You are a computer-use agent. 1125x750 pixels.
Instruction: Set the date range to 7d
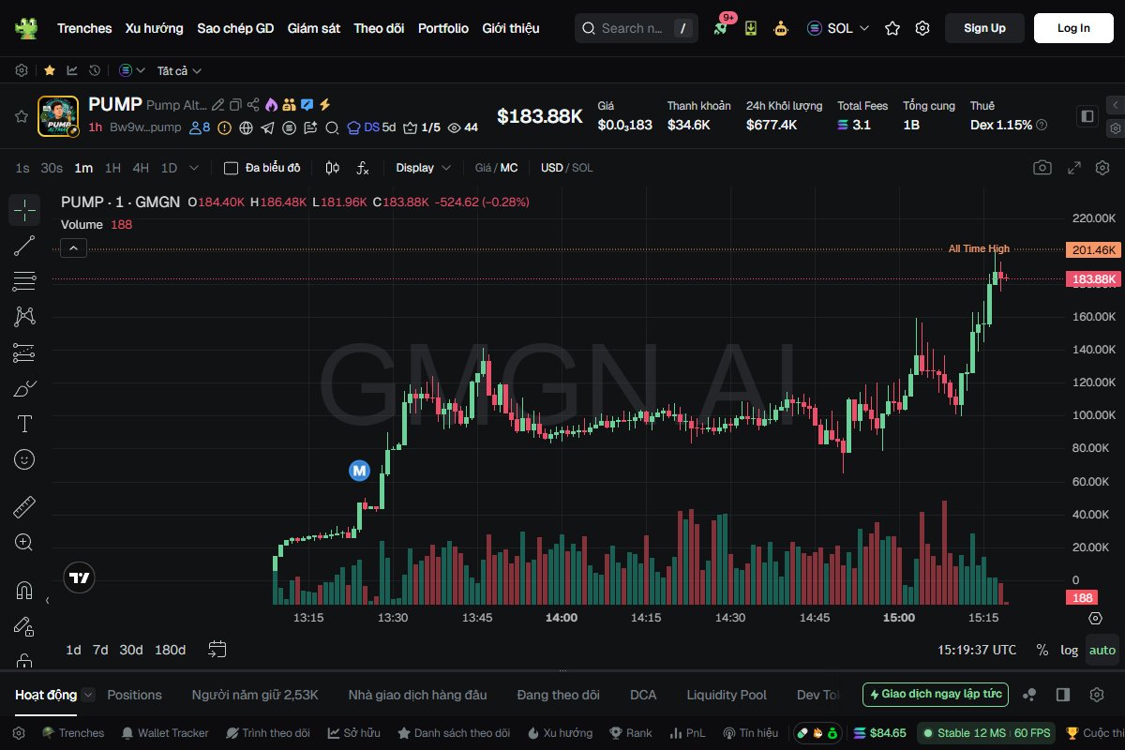point(100,650)
